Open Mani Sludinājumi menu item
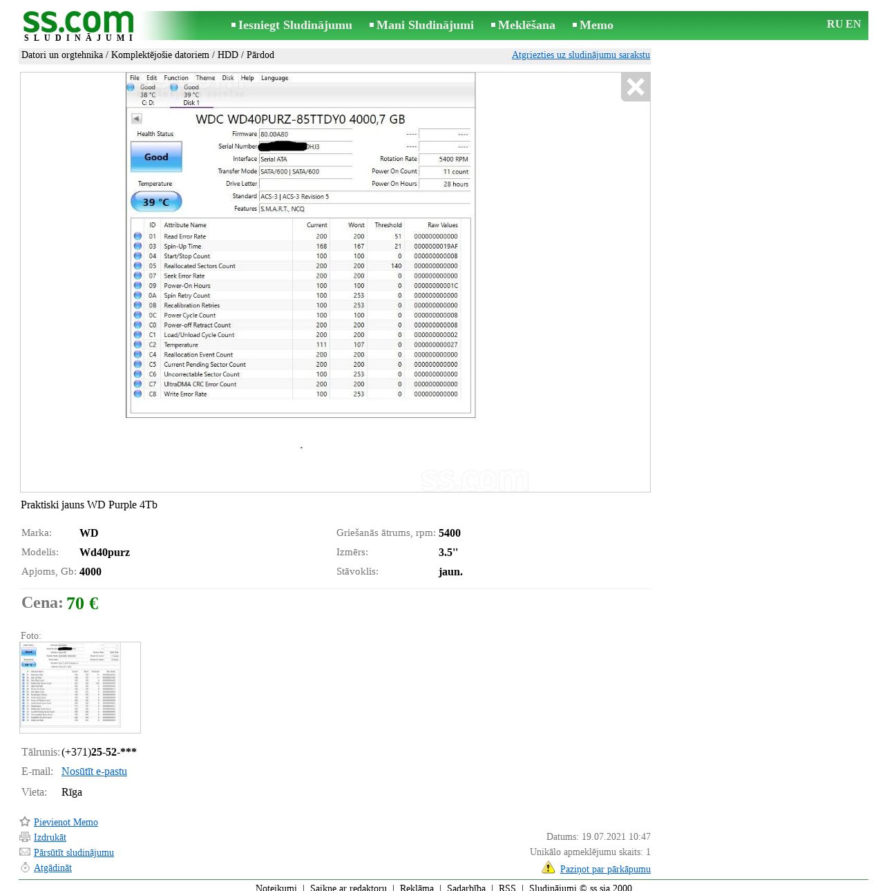The width and height of the screenshot is (887, 891). coord(425,25)
